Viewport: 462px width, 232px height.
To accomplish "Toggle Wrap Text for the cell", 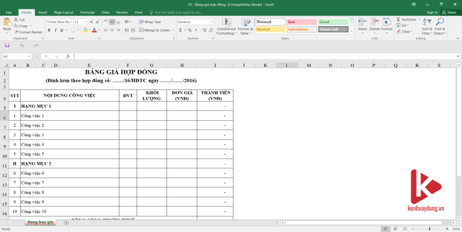I will 150,22.
